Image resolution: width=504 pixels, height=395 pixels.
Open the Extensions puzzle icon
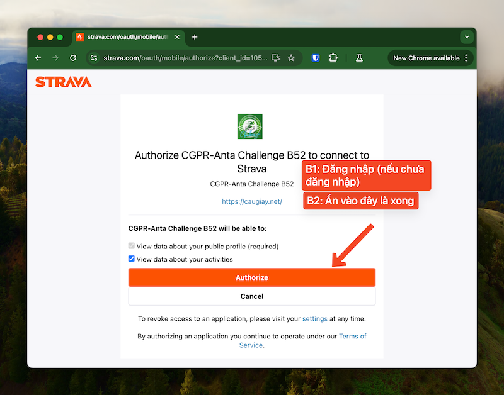333,58
